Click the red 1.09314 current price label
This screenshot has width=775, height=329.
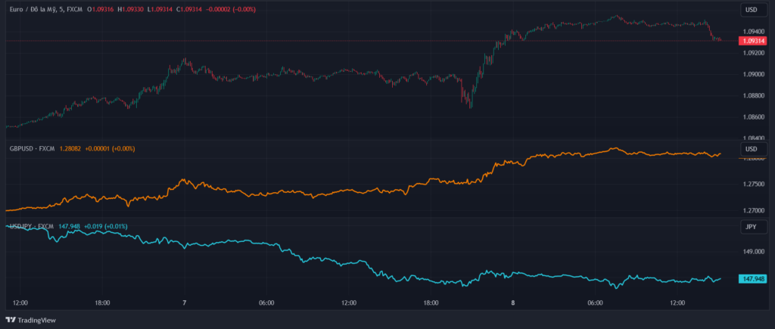(754, 41)
